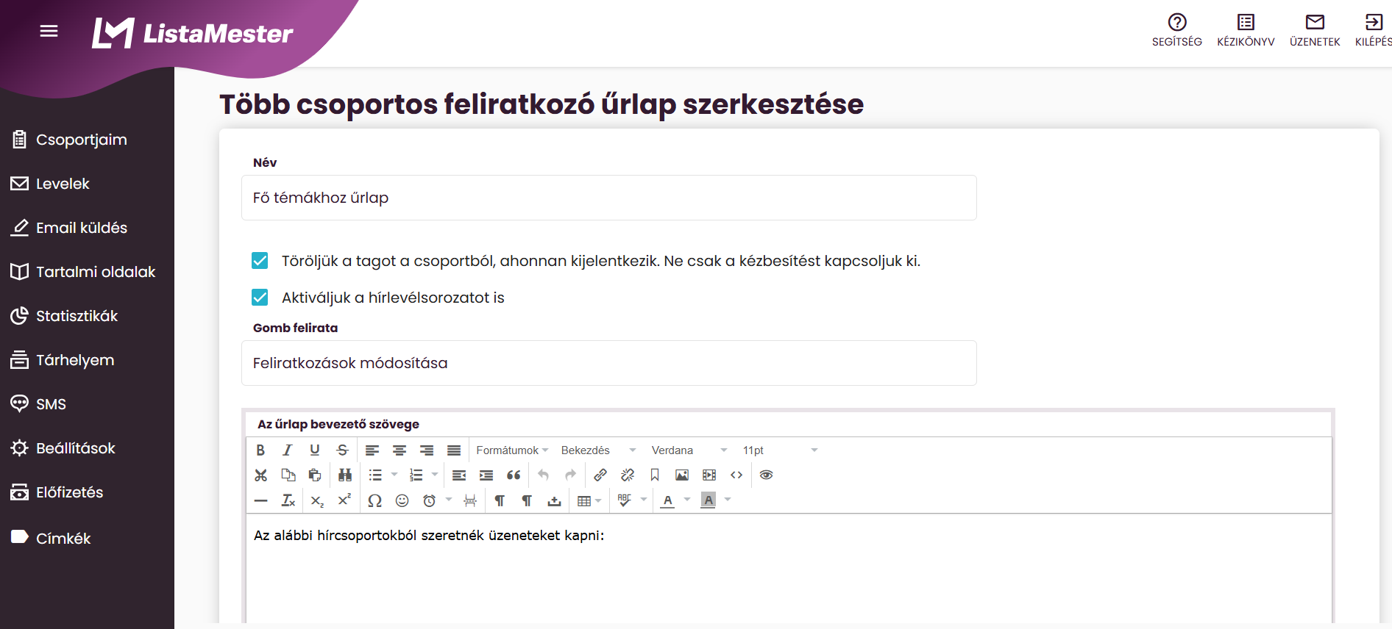Image resolution: width=1392 pixels, height=629 pixels.
Task: Open Segítség help
Action: coord(1176,30)
